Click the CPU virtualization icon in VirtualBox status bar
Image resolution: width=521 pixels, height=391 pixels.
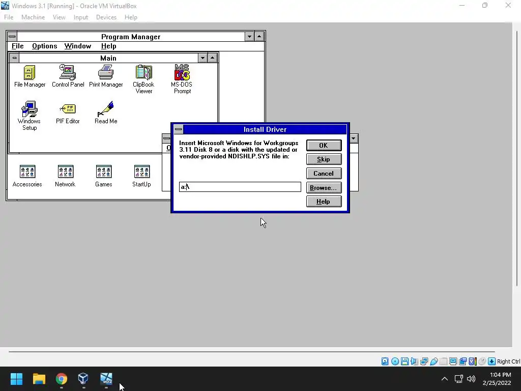coord(473,361)
